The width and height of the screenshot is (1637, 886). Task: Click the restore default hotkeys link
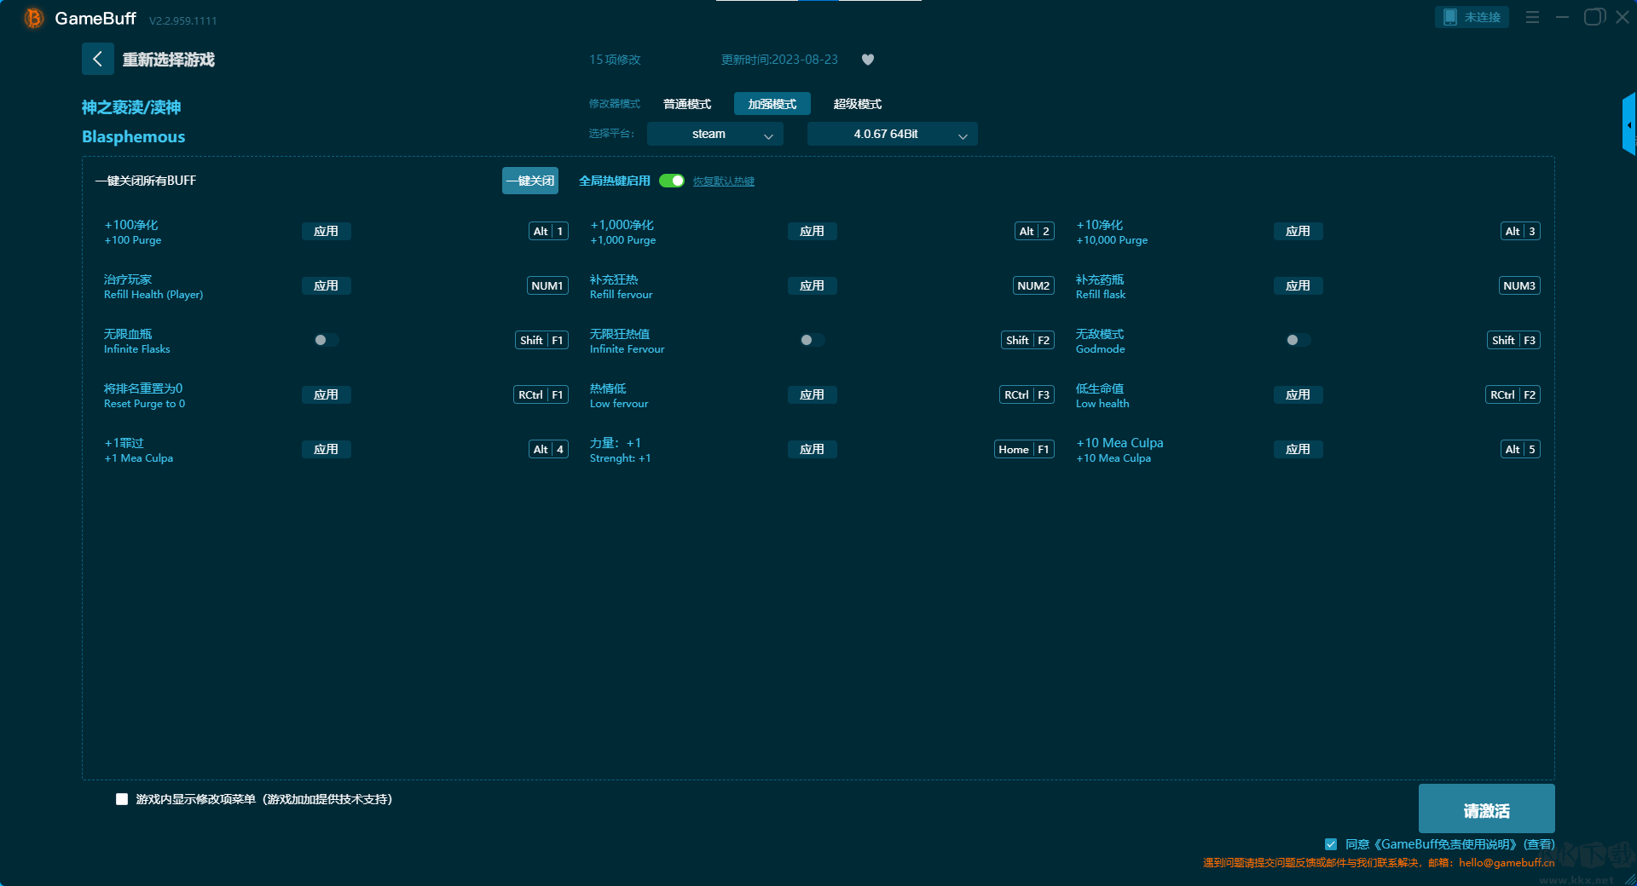723,181
